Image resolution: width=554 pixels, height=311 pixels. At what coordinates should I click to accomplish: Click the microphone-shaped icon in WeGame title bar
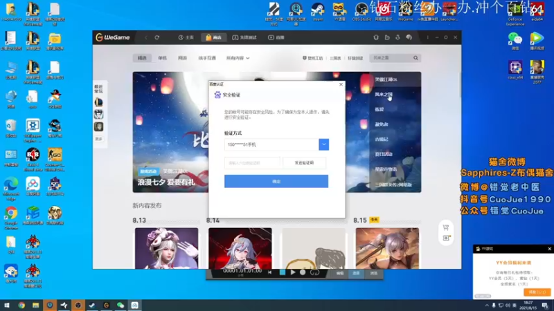(376, 37)
